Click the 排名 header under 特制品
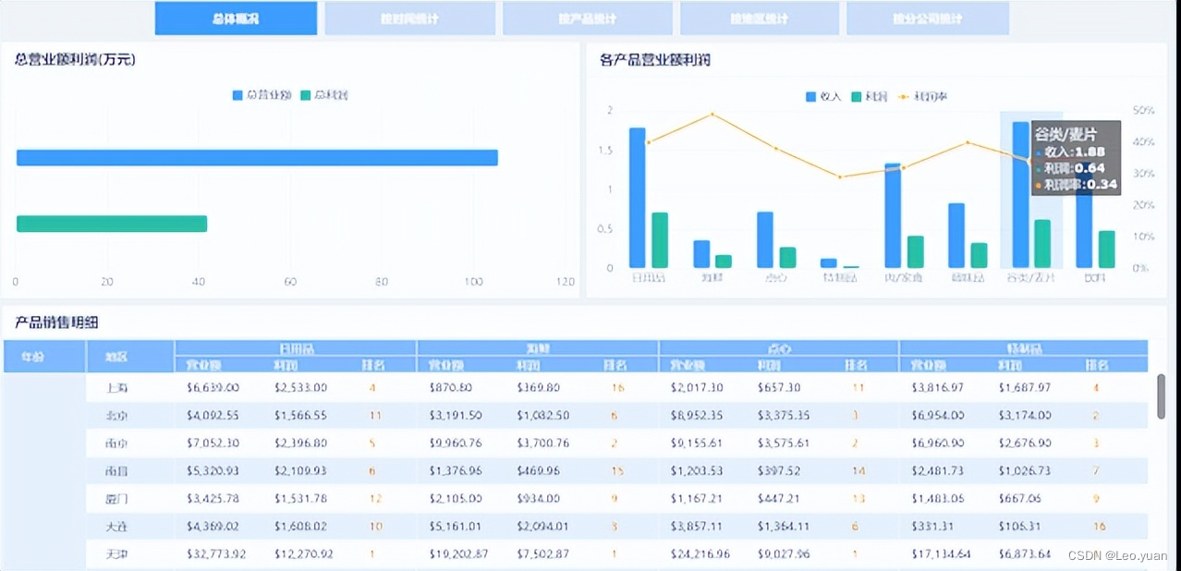The image size is (1181, 571). (x=1099, y=364)
